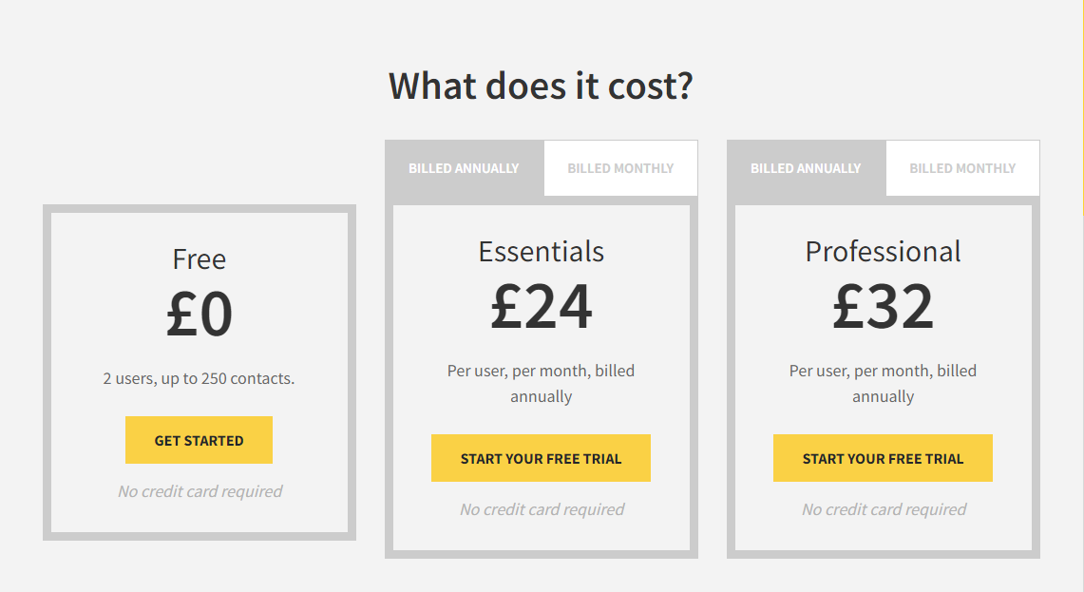Start your free trial of Essentials
1084x592 pixels.
tap(541, 457)
